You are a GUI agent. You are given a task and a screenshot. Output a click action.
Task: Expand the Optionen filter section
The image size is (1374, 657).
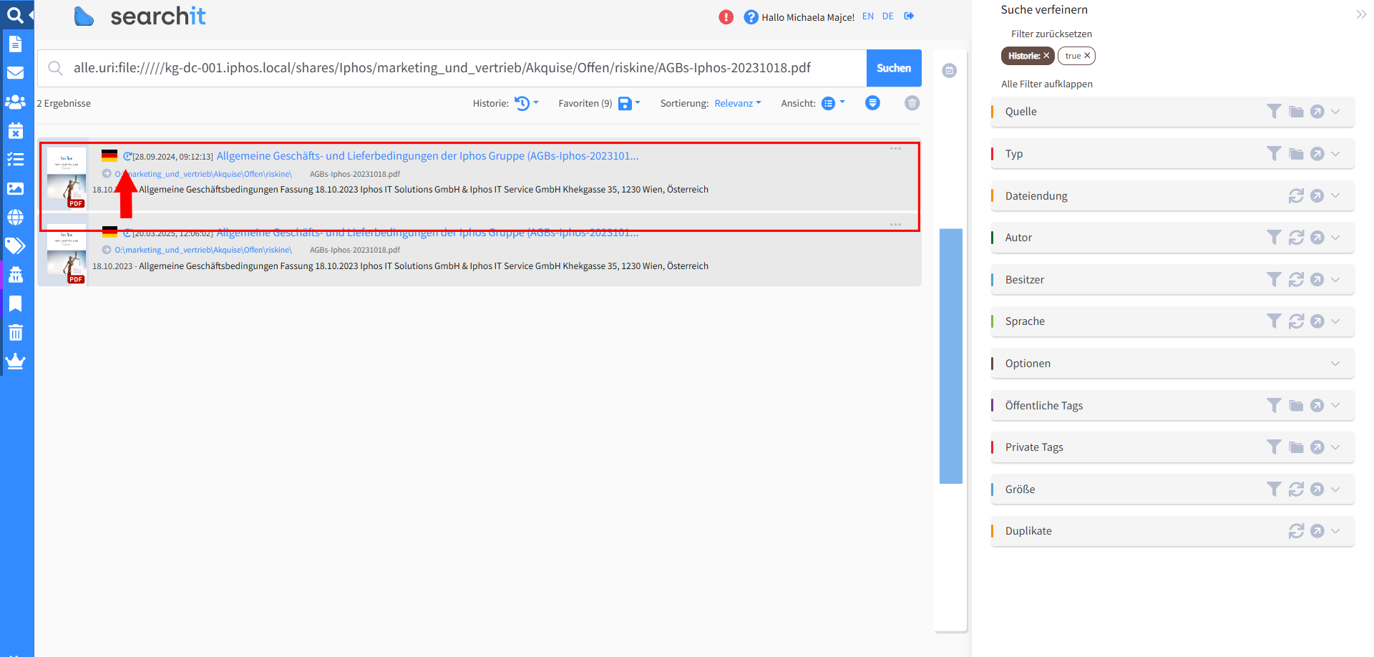coord(1335,364)
